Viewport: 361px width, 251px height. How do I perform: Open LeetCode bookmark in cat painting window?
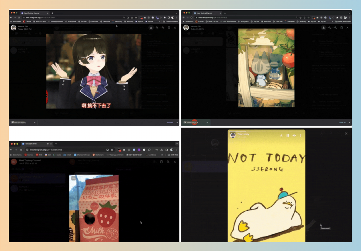(x=278, y=22)
